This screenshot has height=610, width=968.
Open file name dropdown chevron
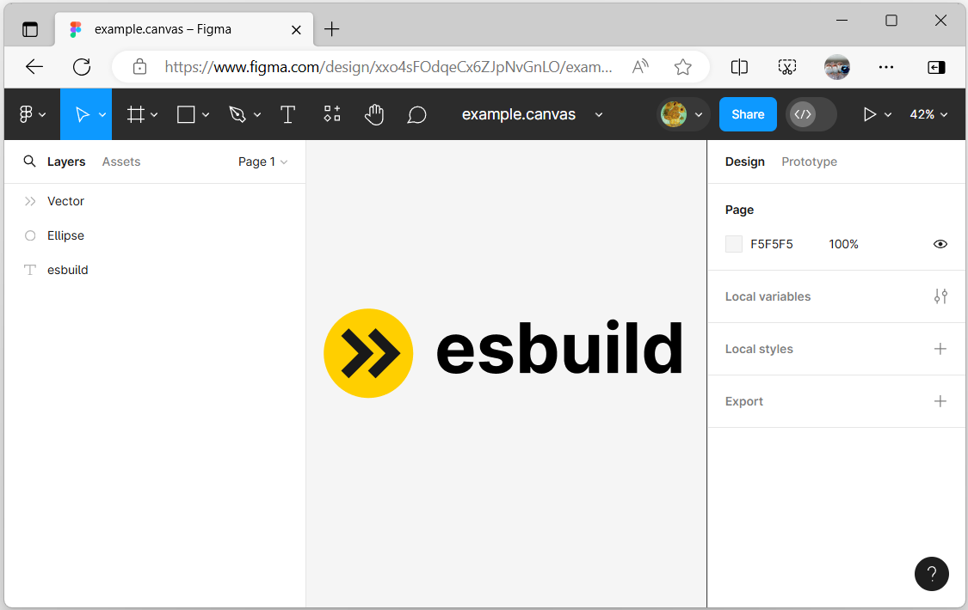click(599, 114)
